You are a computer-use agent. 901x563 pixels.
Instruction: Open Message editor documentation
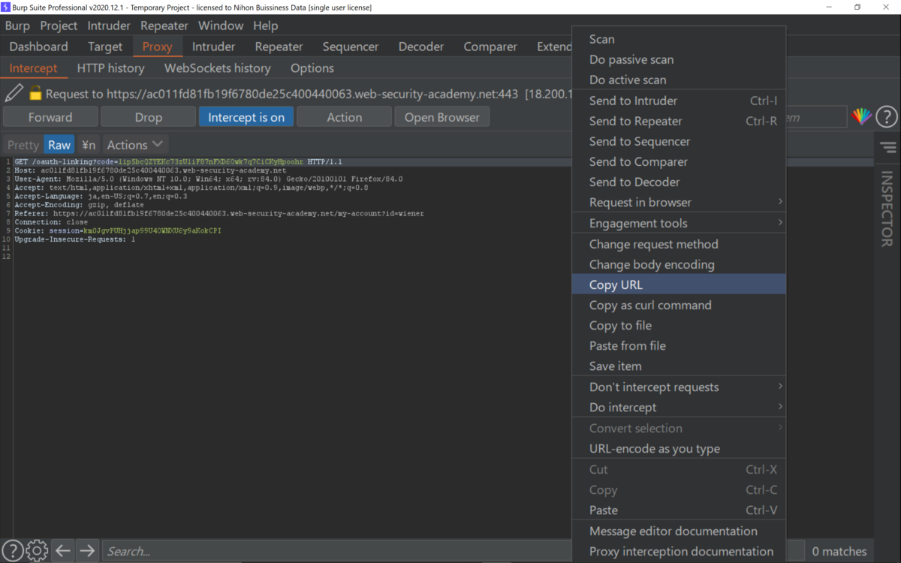pos(679,531)
